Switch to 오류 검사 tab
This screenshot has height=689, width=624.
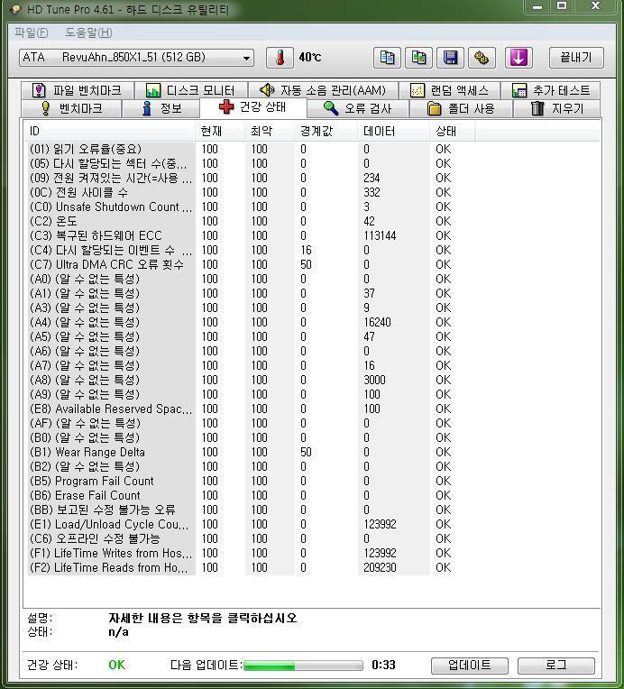point(358,108)
